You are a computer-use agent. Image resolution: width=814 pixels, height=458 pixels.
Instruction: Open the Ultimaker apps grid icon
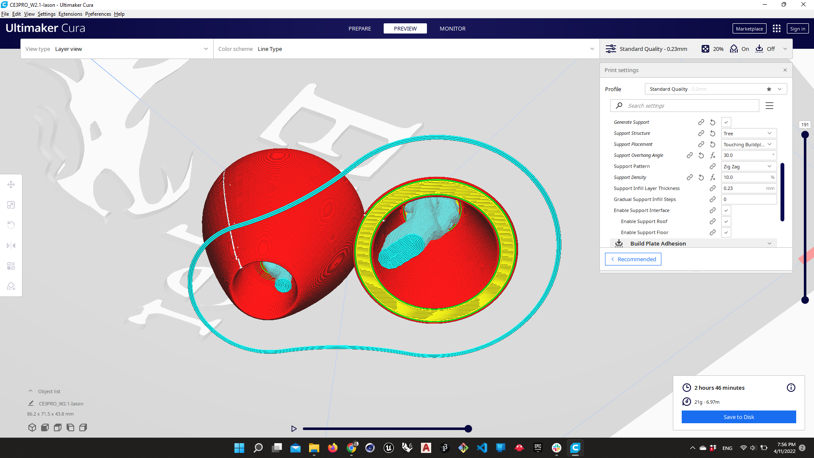tap(777, 28)
